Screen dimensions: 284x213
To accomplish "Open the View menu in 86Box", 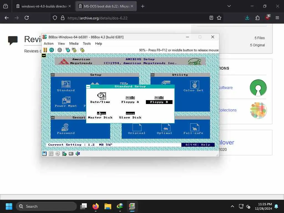I will (x=61, y=44).
